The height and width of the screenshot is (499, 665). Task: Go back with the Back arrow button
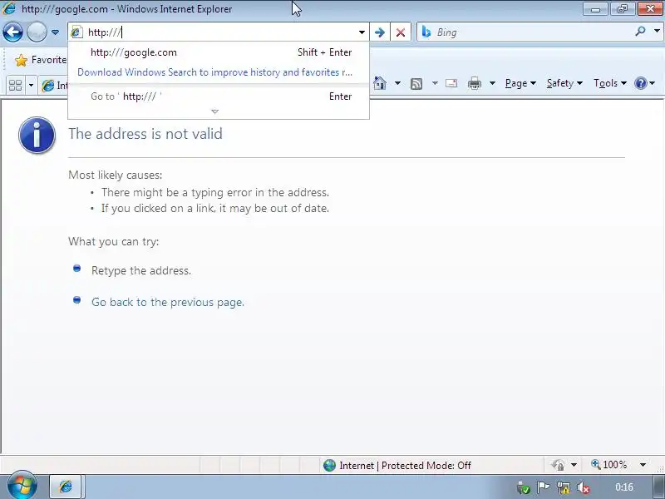click(12, 32)
